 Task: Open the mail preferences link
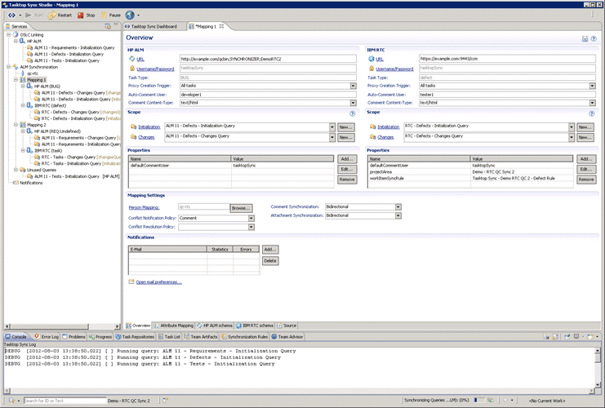tap(158, 282)
